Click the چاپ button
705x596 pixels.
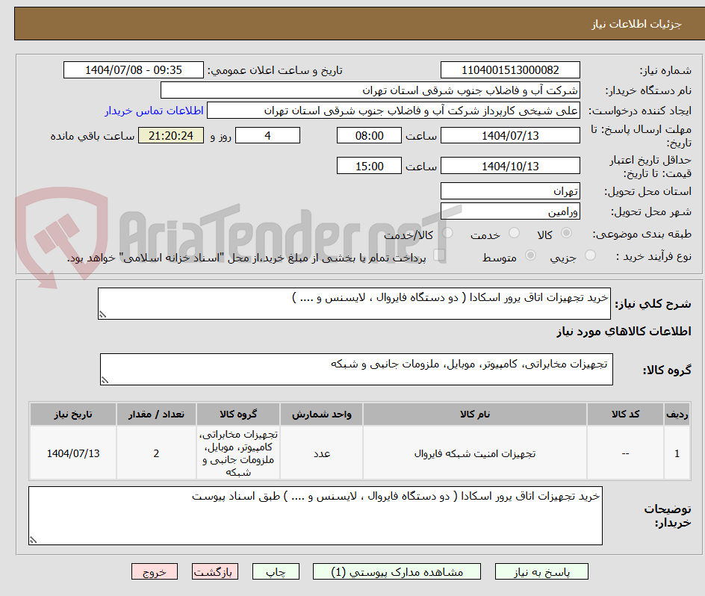tap(275, 571)
